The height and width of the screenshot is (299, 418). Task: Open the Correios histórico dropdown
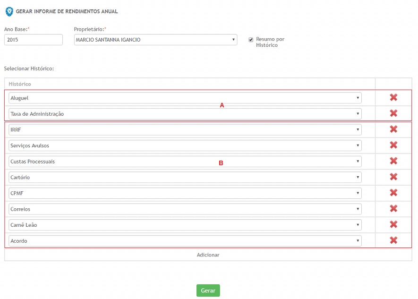pyautogui.click(x=185, y=209)
